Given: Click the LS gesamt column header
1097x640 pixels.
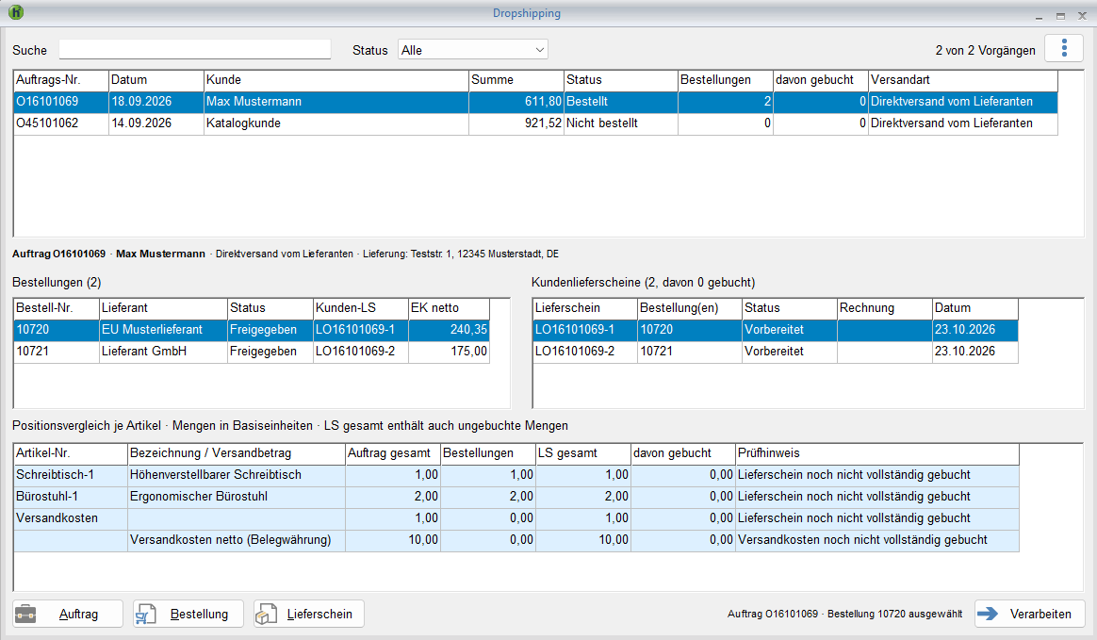Looking at the screenshot, I should (x=583, y=453).
